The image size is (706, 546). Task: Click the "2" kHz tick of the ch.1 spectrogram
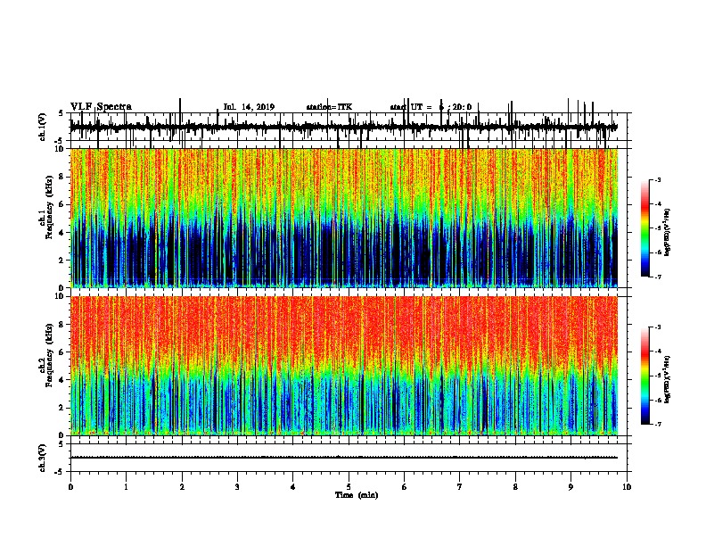[63, 260]
